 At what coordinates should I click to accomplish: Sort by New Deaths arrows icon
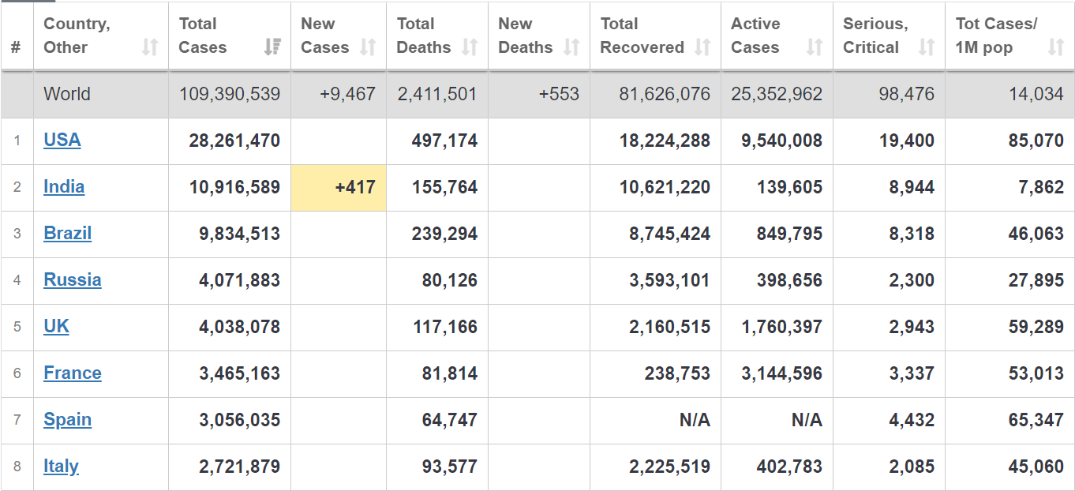[571, 47]
